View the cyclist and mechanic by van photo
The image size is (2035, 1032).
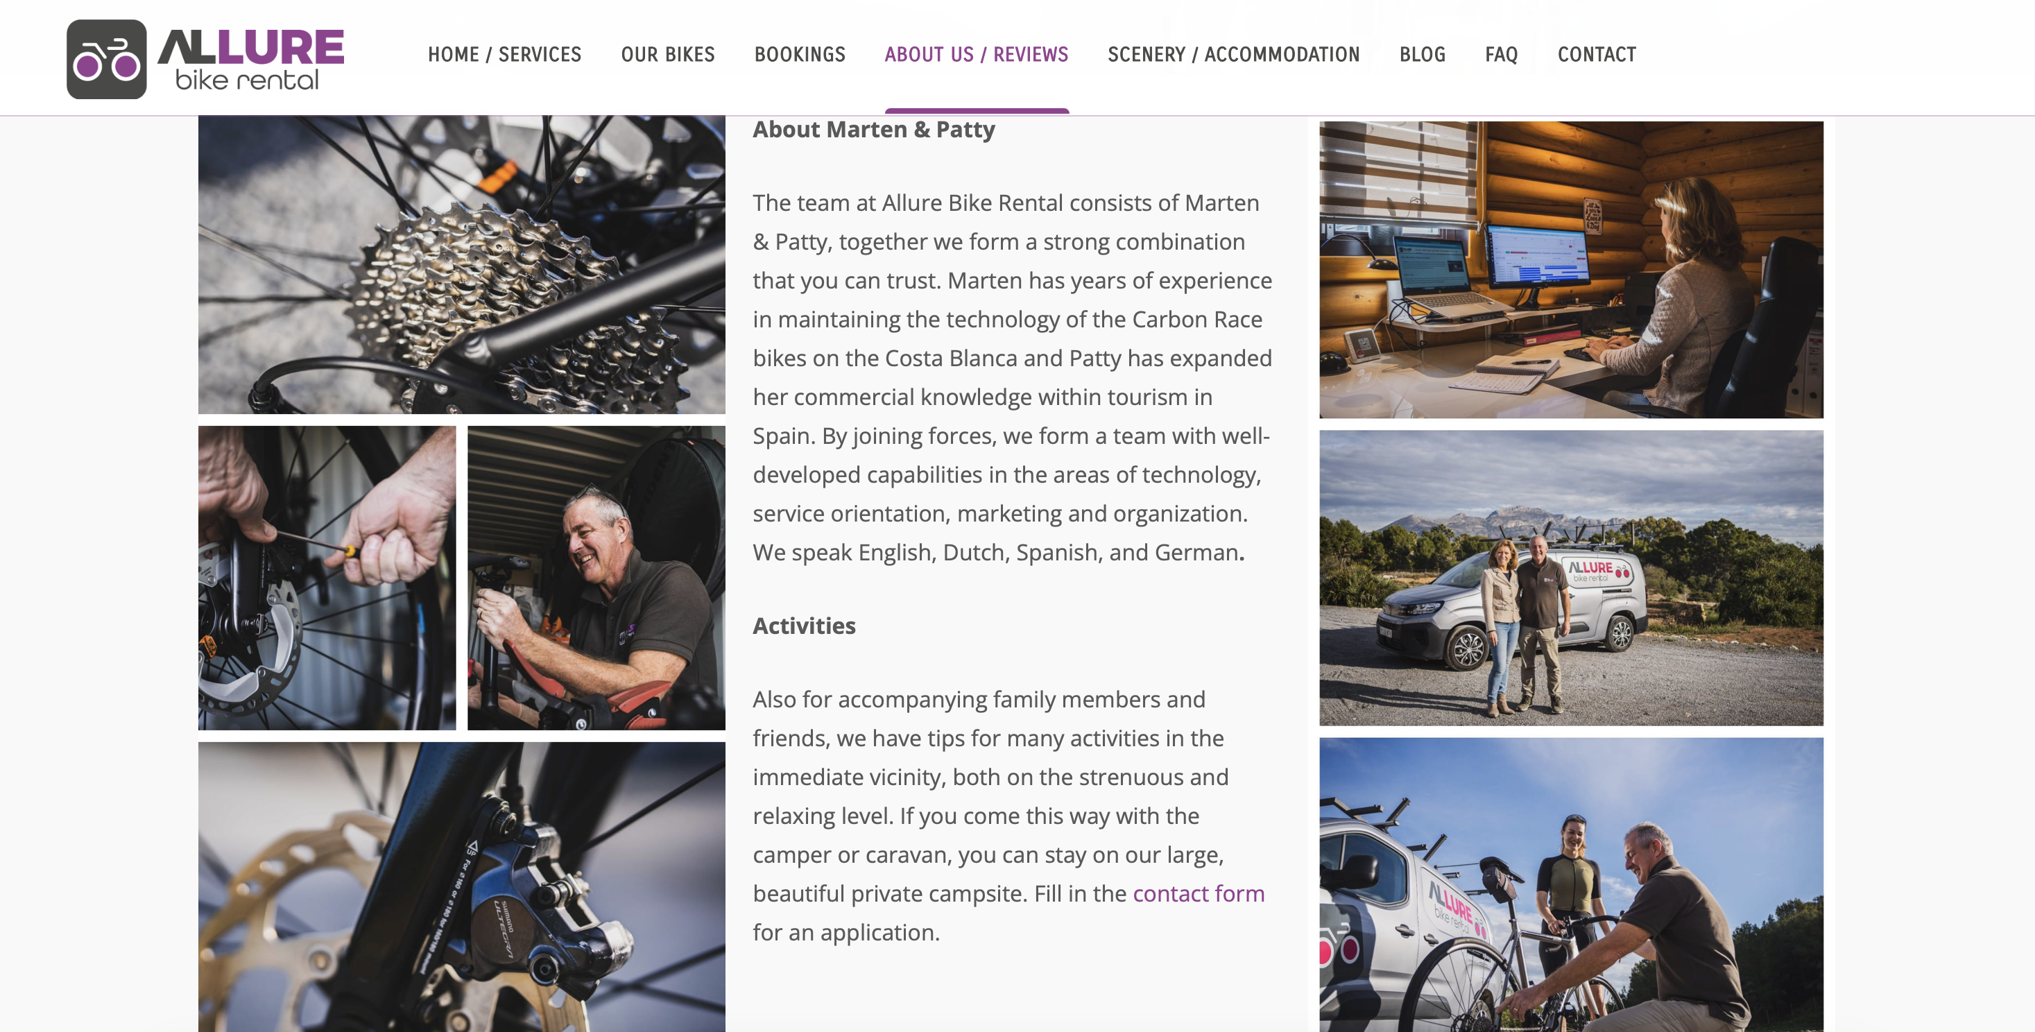pos(1571,885)
